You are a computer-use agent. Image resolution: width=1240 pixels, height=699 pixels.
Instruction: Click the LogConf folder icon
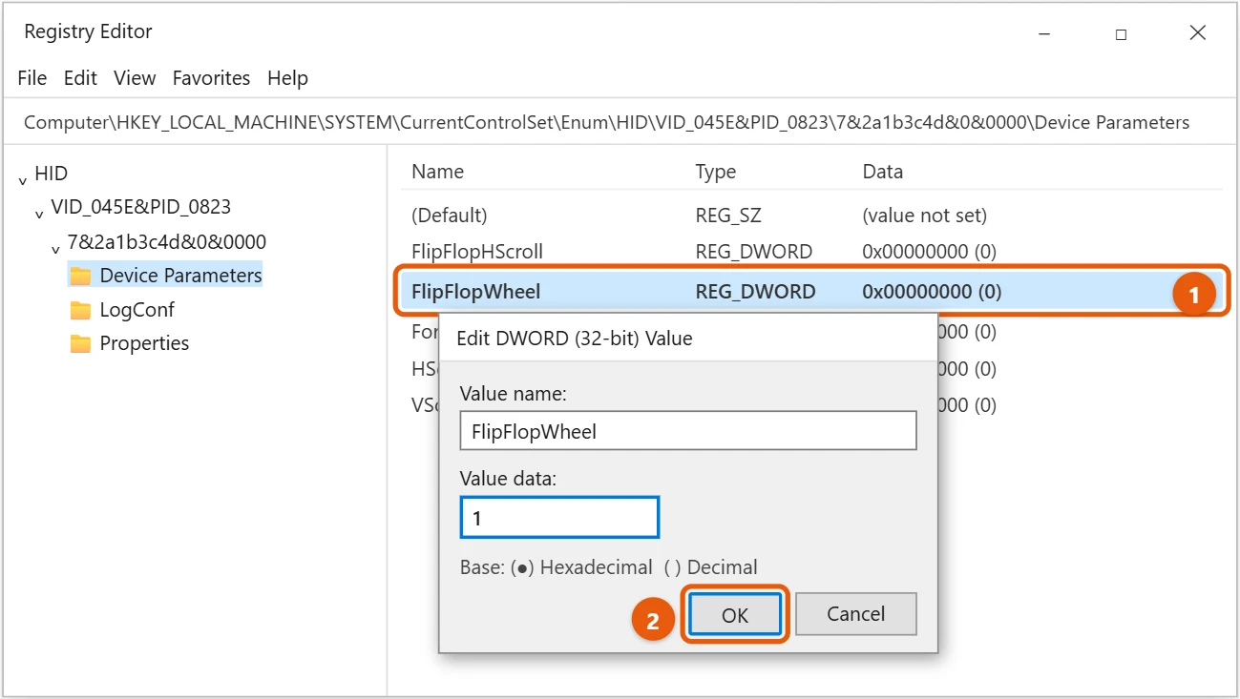[x=80, y=310]
